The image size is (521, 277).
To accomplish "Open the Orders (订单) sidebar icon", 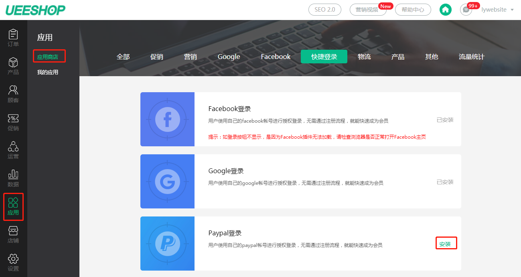I will pos(13,38).
